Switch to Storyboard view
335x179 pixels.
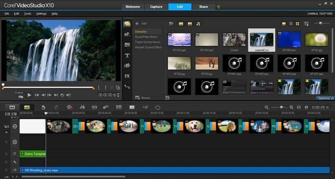pyautogui.click(x=12, y=107)
